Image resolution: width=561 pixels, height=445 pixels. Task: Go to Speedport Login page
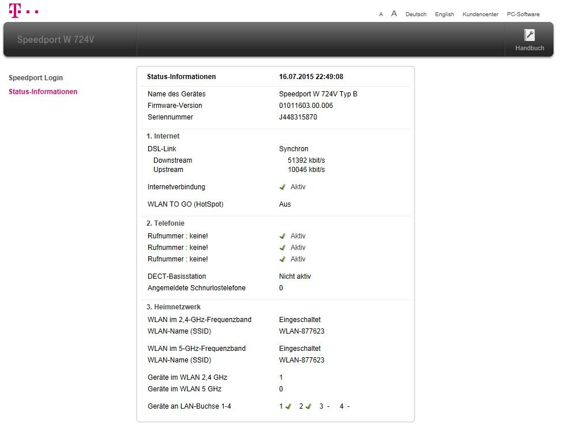[x=36, y=78]
